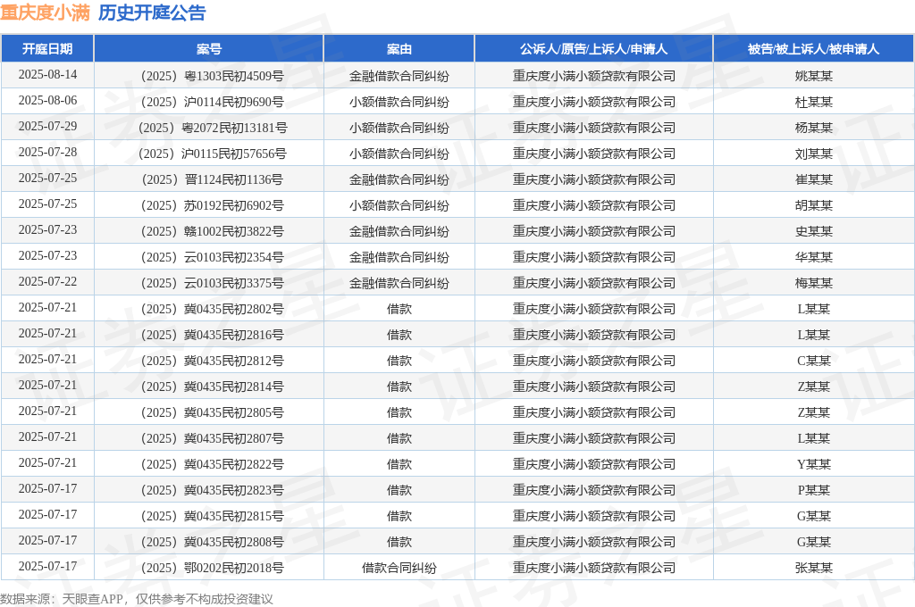Viewport: 915px width, 607px height.
Task: Click the 案由 column header
Action: [x=399, y=49]
